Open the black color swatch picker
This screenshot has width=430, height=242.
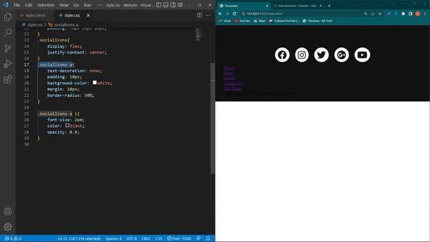67,125
